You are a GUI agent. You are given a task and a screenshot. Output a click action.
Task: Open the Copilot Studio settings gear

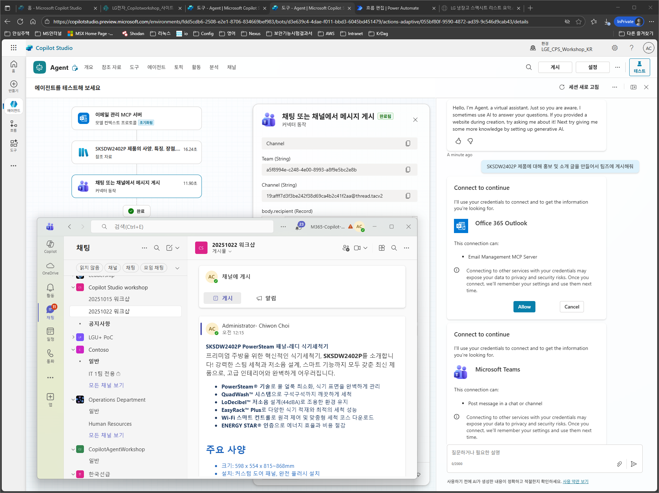coord(615,48)
